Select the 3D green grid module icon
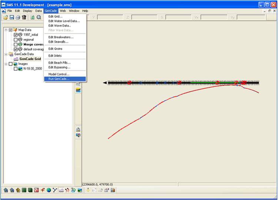 (x=30, y=190)
